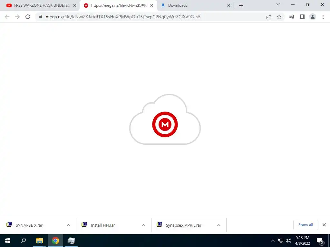
Task: Open a new browser tab
Action: pyautogui.click(x=241, y=5)
